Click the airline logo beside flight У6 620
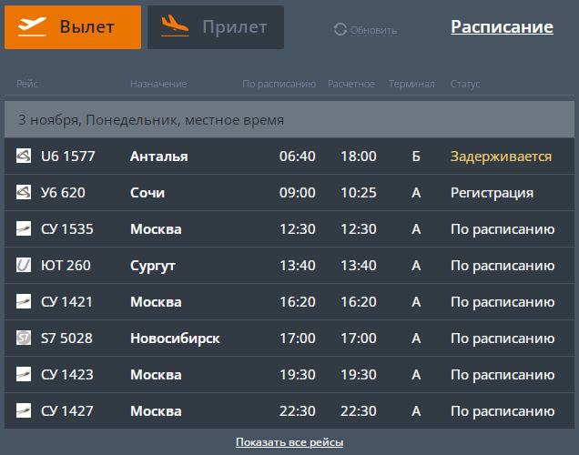Image resolution: width=579 pixels, height=455 pixels. coord(24,192)
